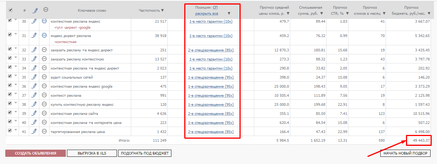Edit keyword in row 37 with the pencil icon
Viewport: 437px width, 164px height.
[x=34, y=95]
